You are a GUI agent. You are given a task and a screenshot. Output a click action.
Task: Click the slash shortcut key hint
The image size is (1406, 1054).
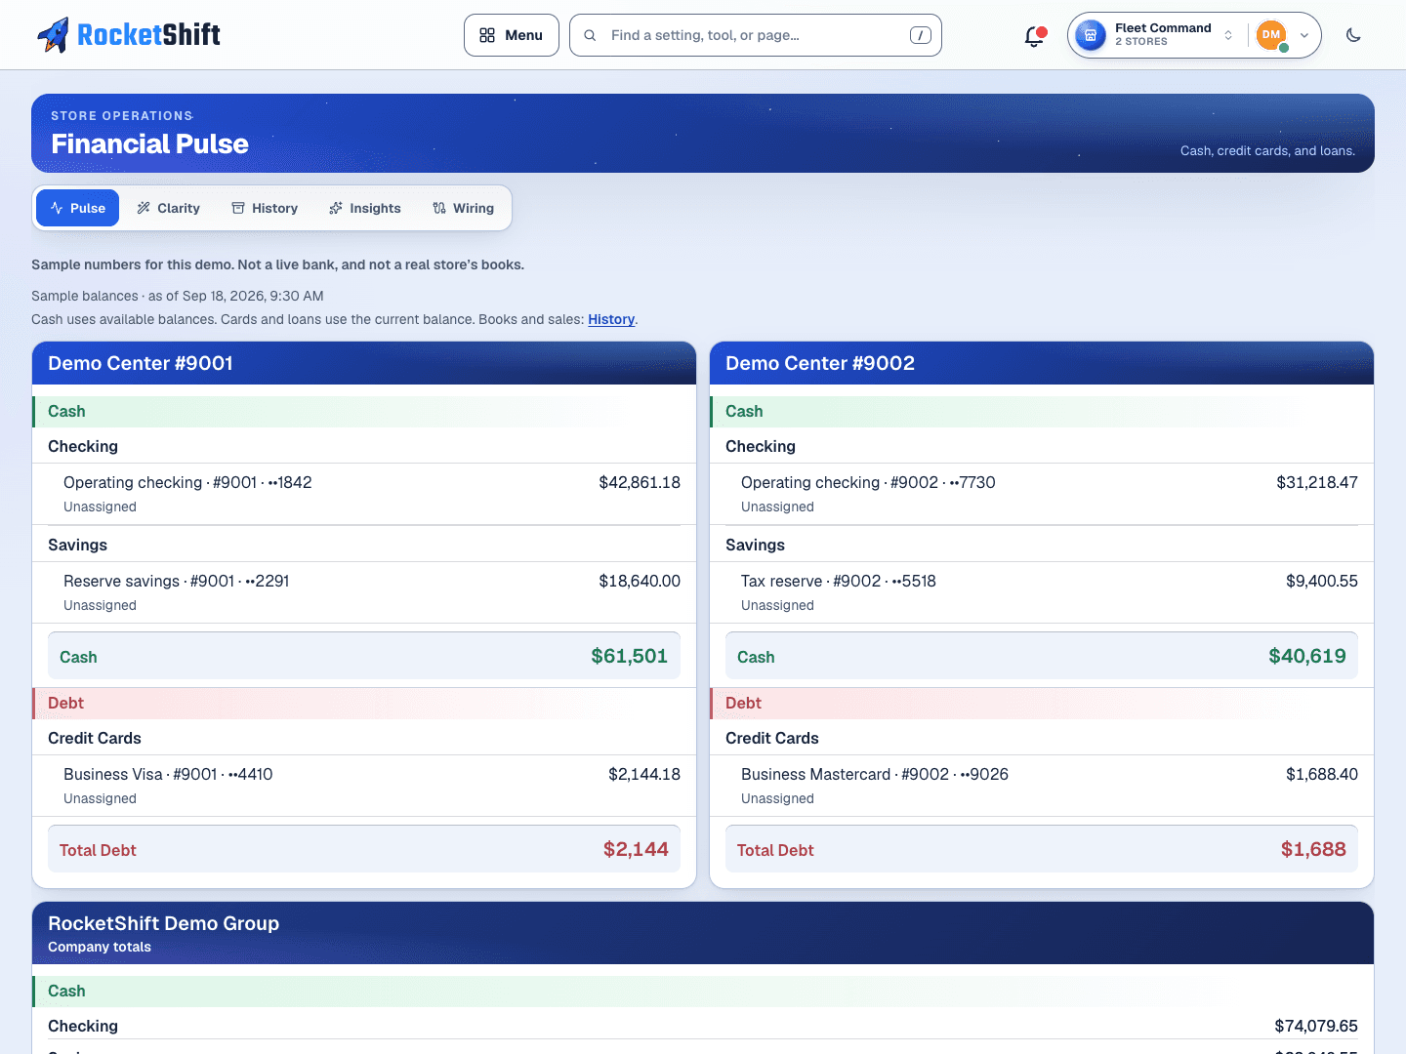[920, 35]
